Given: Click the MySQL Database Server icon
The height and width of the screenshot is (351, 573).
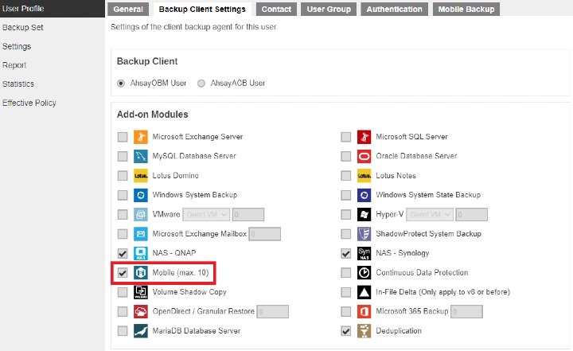Looking at the screenshot, I should point(141,156).
